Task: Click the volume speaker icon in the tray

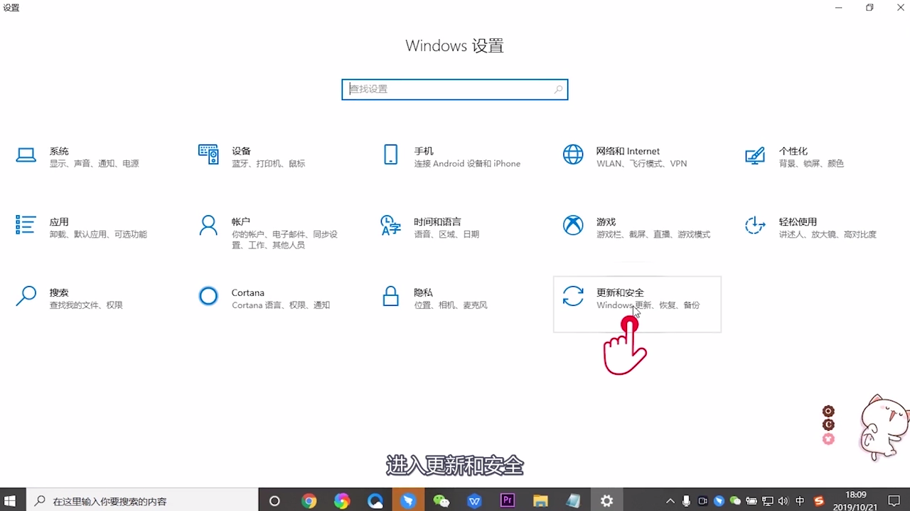Action: [783, 502]
